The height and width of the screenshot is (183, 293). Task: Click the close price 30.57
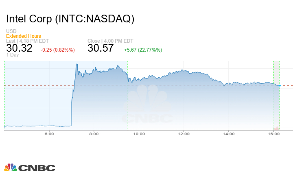click(101, 48)
